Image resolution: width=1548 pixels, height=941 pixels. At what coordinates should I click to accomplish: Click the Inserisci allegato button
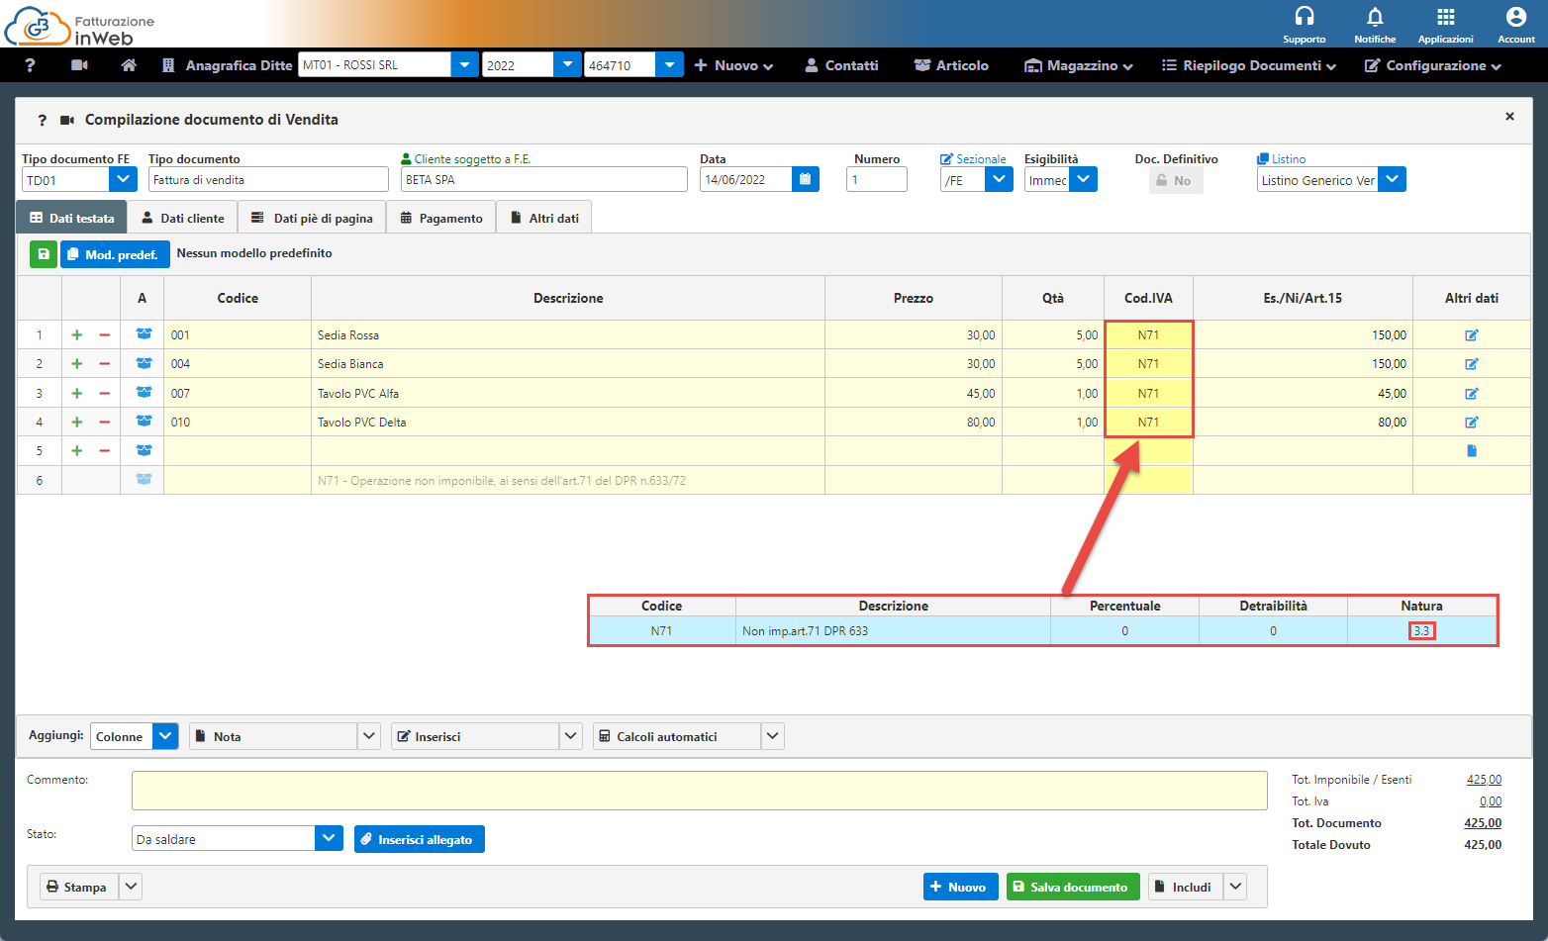coord(420,839)
